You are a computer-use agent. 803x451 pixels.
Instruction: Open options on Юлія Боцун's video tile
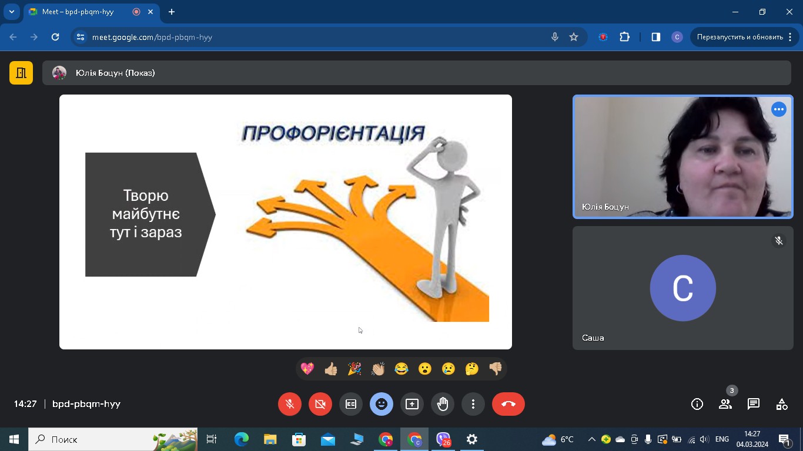click(779, 109)
